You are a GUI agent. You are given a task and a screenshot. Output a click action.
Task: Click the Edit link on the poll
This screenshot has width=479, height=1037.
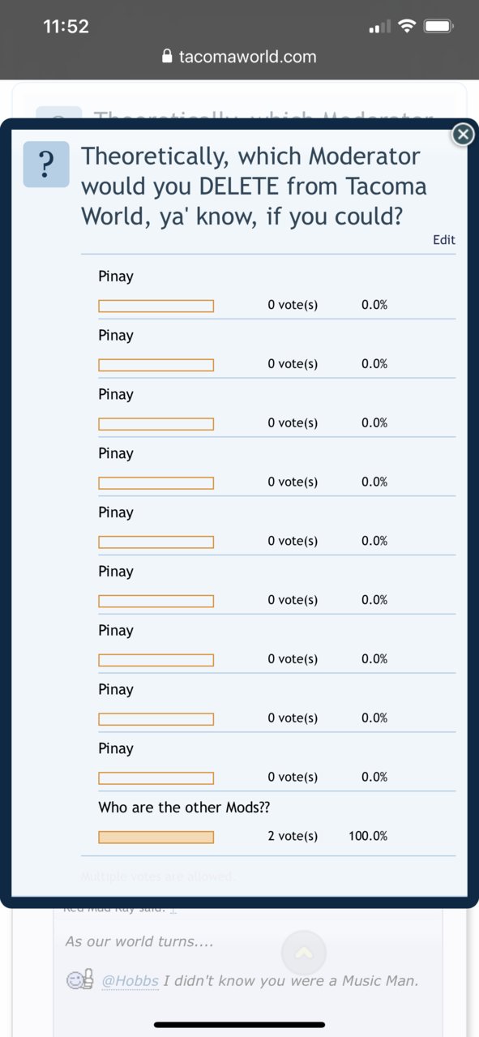[x=444, y=240]
